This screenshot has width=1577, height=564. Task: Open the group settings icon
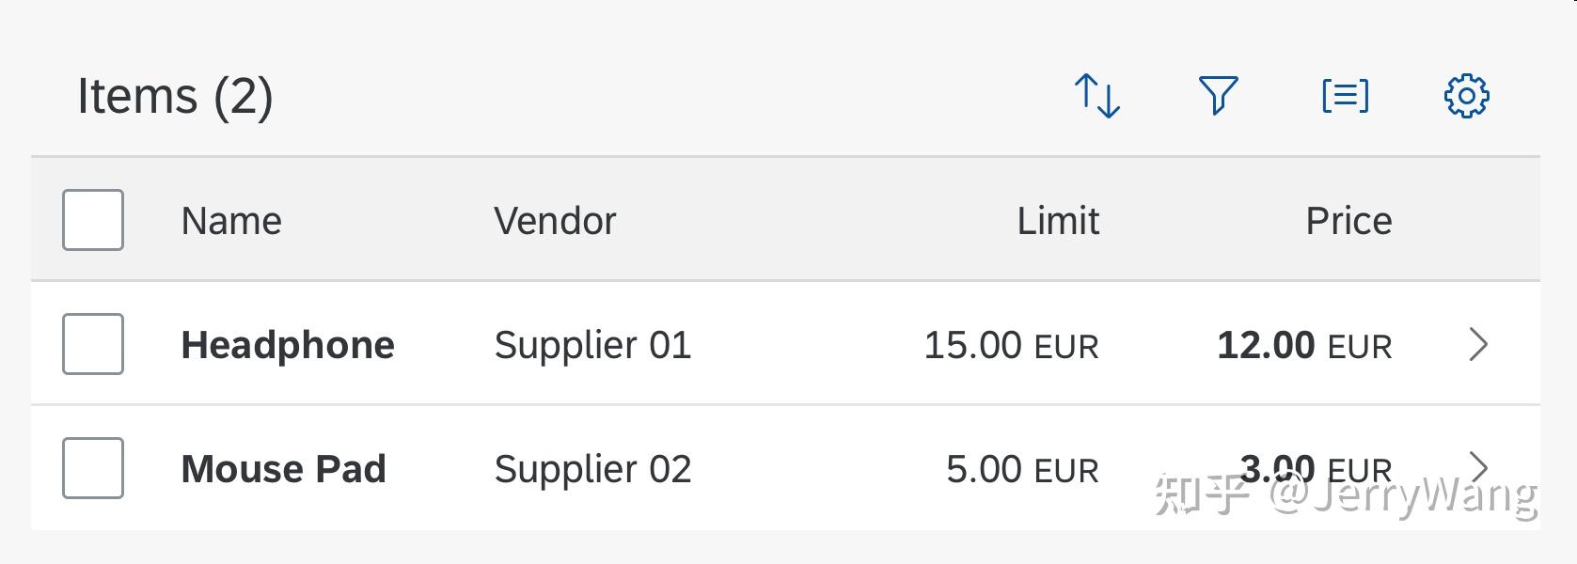1345,95
